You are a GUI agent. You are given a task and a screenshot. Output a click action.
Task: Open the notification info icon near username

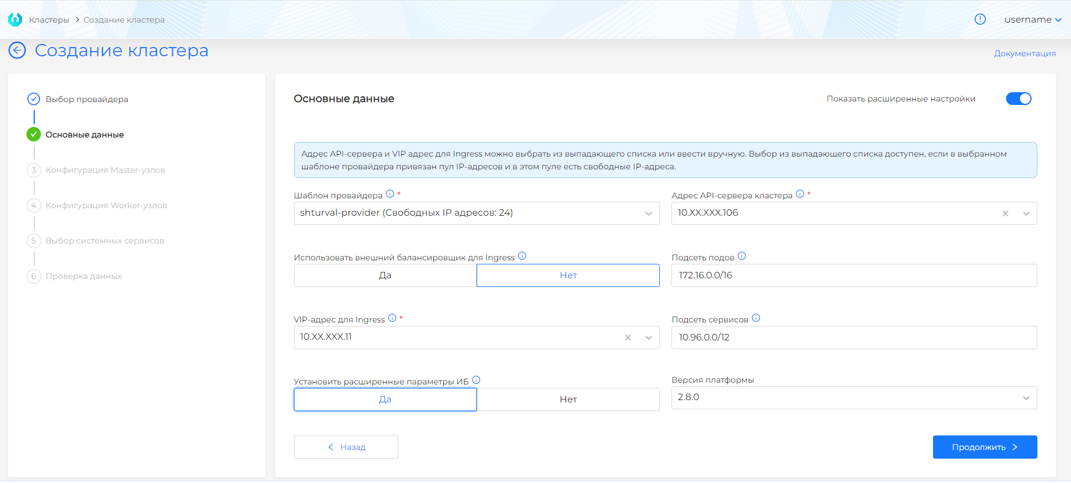click(x=980, y=19)
